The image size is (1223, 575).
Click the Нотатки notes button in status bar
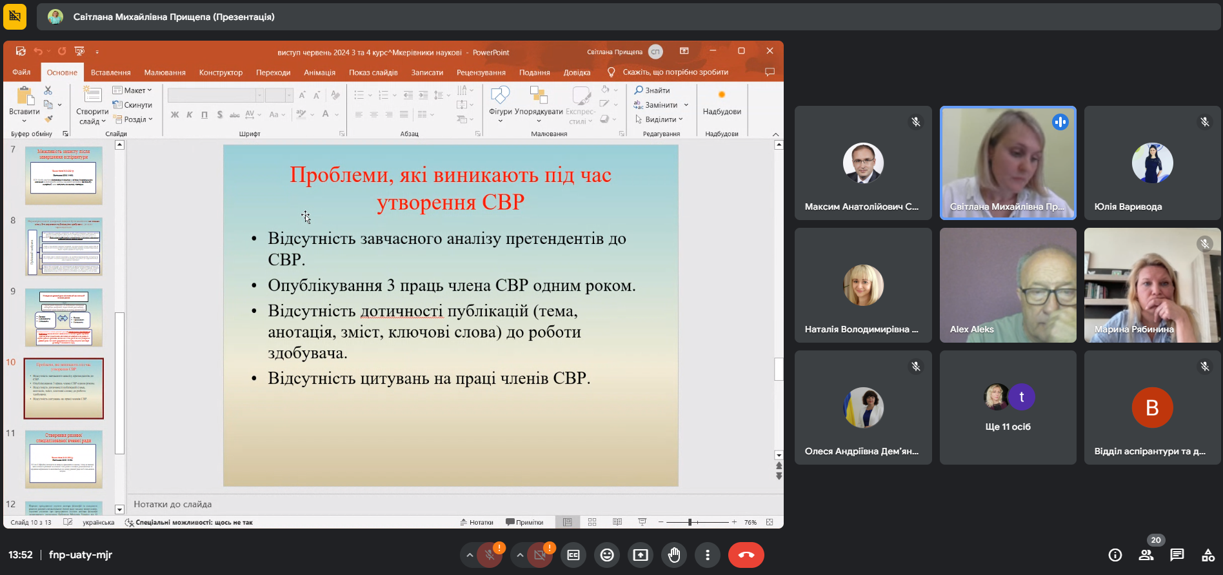click(x=477, y=523)
